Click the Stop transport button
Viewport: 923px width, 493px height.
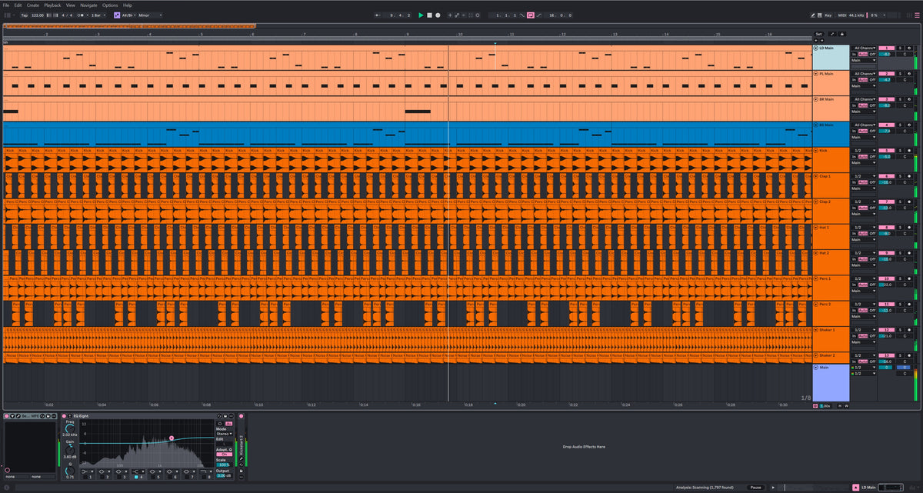point(429,15)
